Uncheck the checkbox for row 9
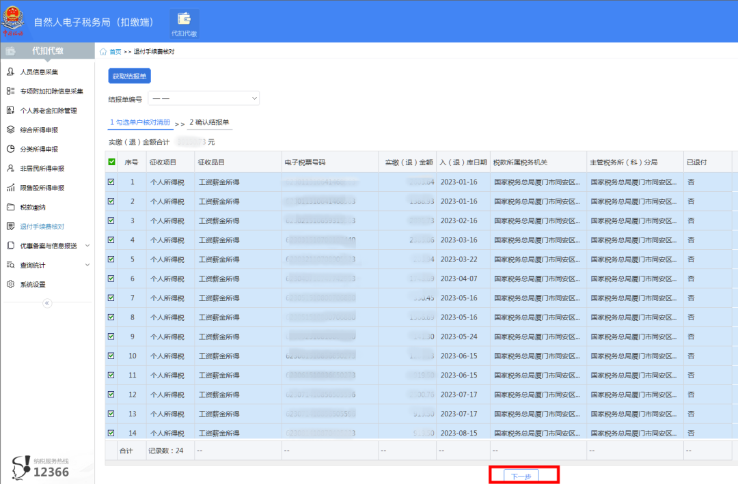Image resolution: width=738 pixels, height=484 pixels. (111, 337)
